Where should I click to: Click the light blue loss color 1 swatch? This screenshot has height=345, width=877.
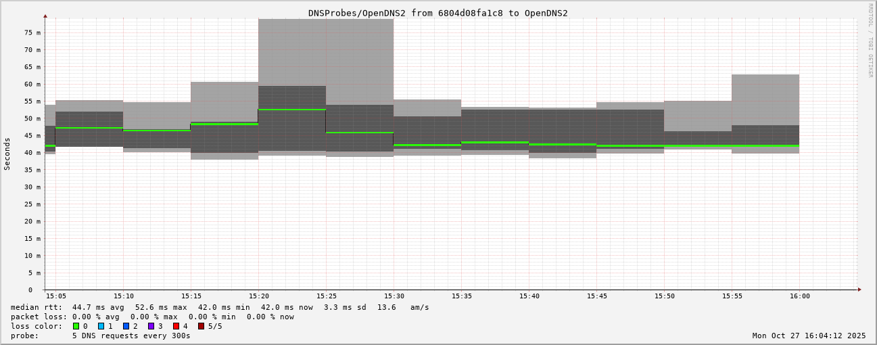(x=101, y=326)
